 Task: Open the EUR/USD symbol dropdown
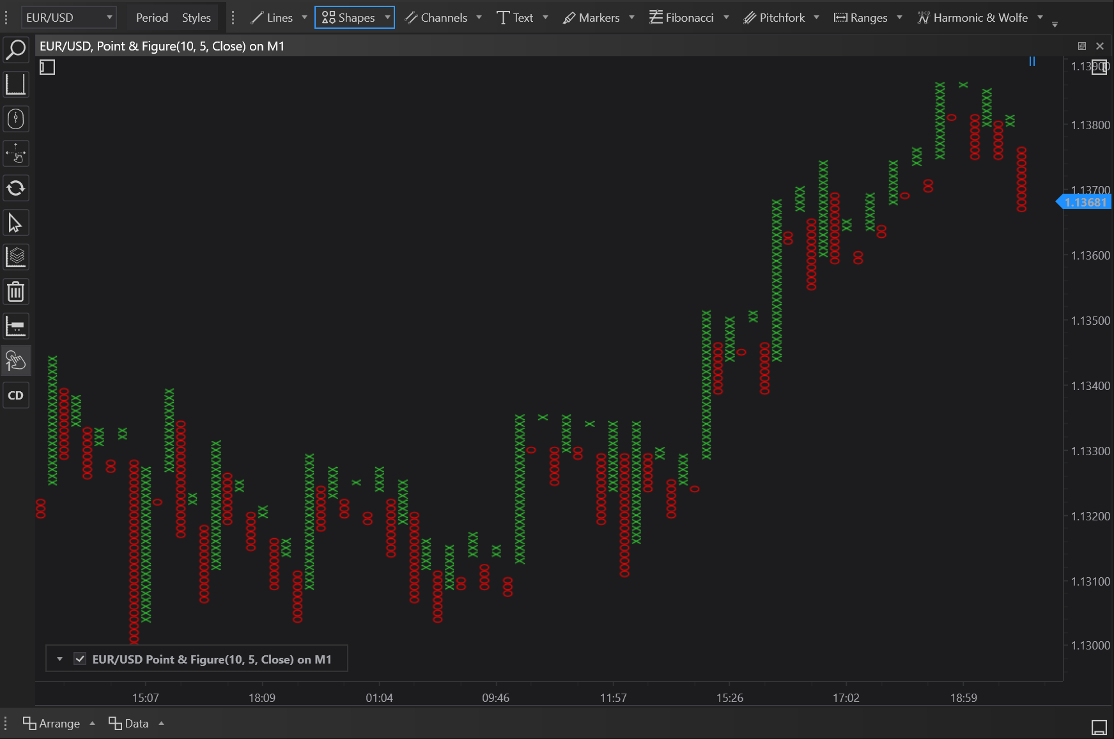[x=69, y=18]
